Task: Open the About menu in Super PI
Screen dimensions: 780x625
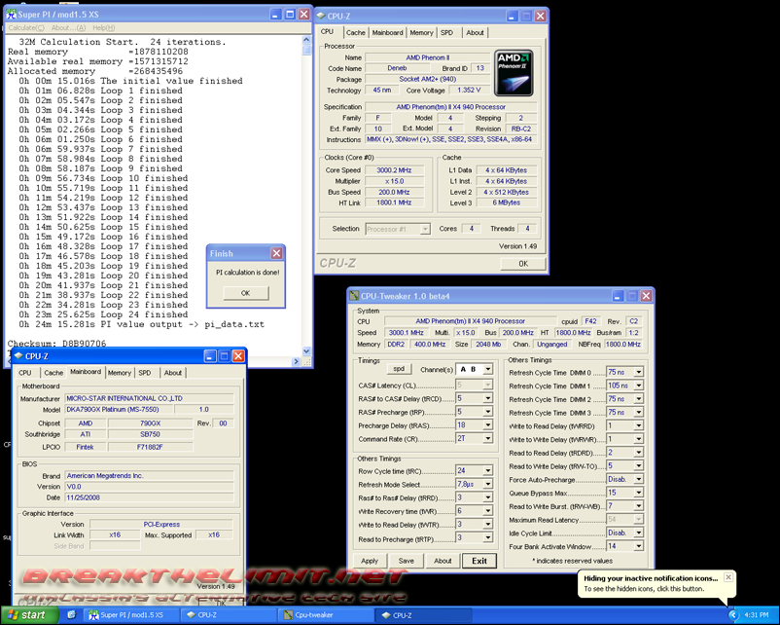Action: click(x=69, y=28)
